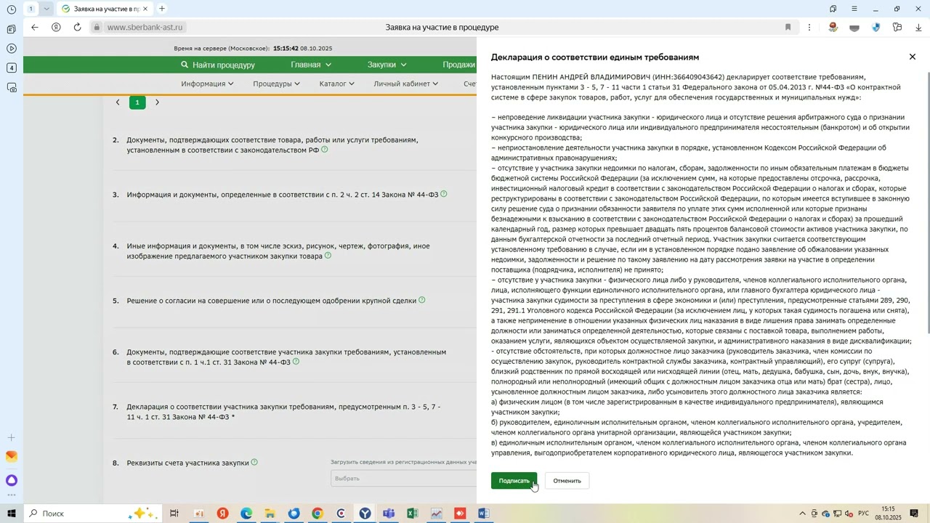The width and height of the screenshot is (930, 523).
Task: Open Excel from taskbar
Action: pyautogui.click(x=412, y=514)
